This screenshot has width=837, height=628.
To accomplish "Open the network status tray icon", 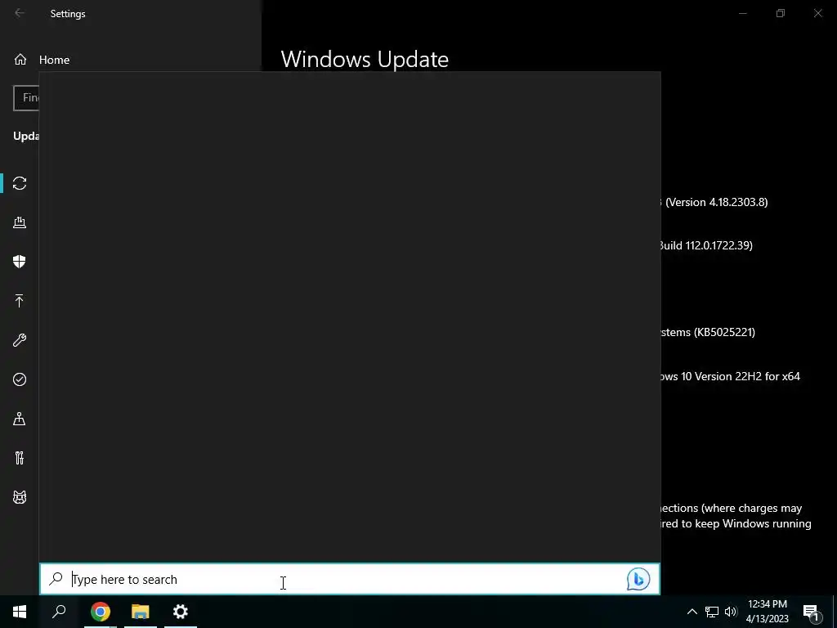I will click(x=712, y=612).
